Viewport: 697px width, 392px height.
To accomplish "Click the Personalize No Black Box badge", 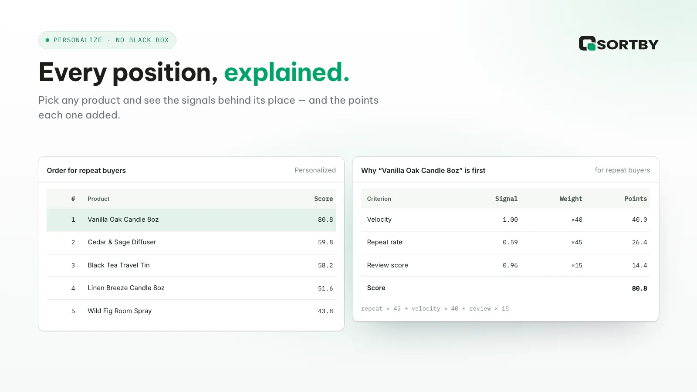I will (107, 40).
